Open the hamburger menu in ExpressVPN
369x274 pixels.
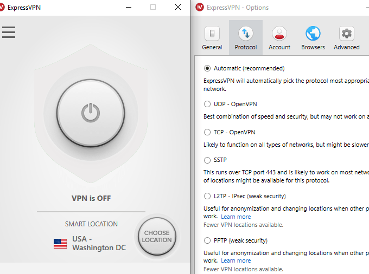[9, 32]
